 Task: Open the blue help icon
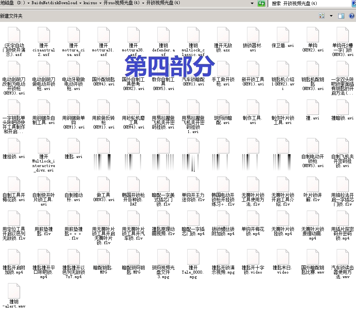pyautogui.click(x=351, y=15)
